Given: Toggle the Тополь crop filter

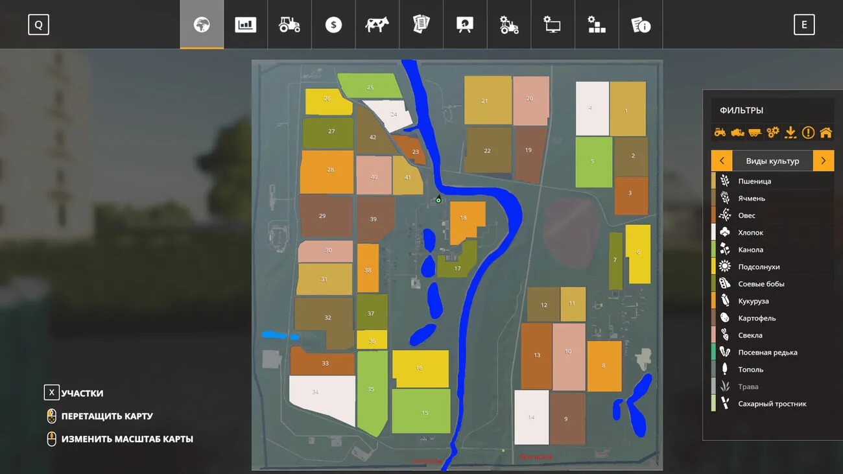Looking at the screenshot, I should click(x=772, y=370).
